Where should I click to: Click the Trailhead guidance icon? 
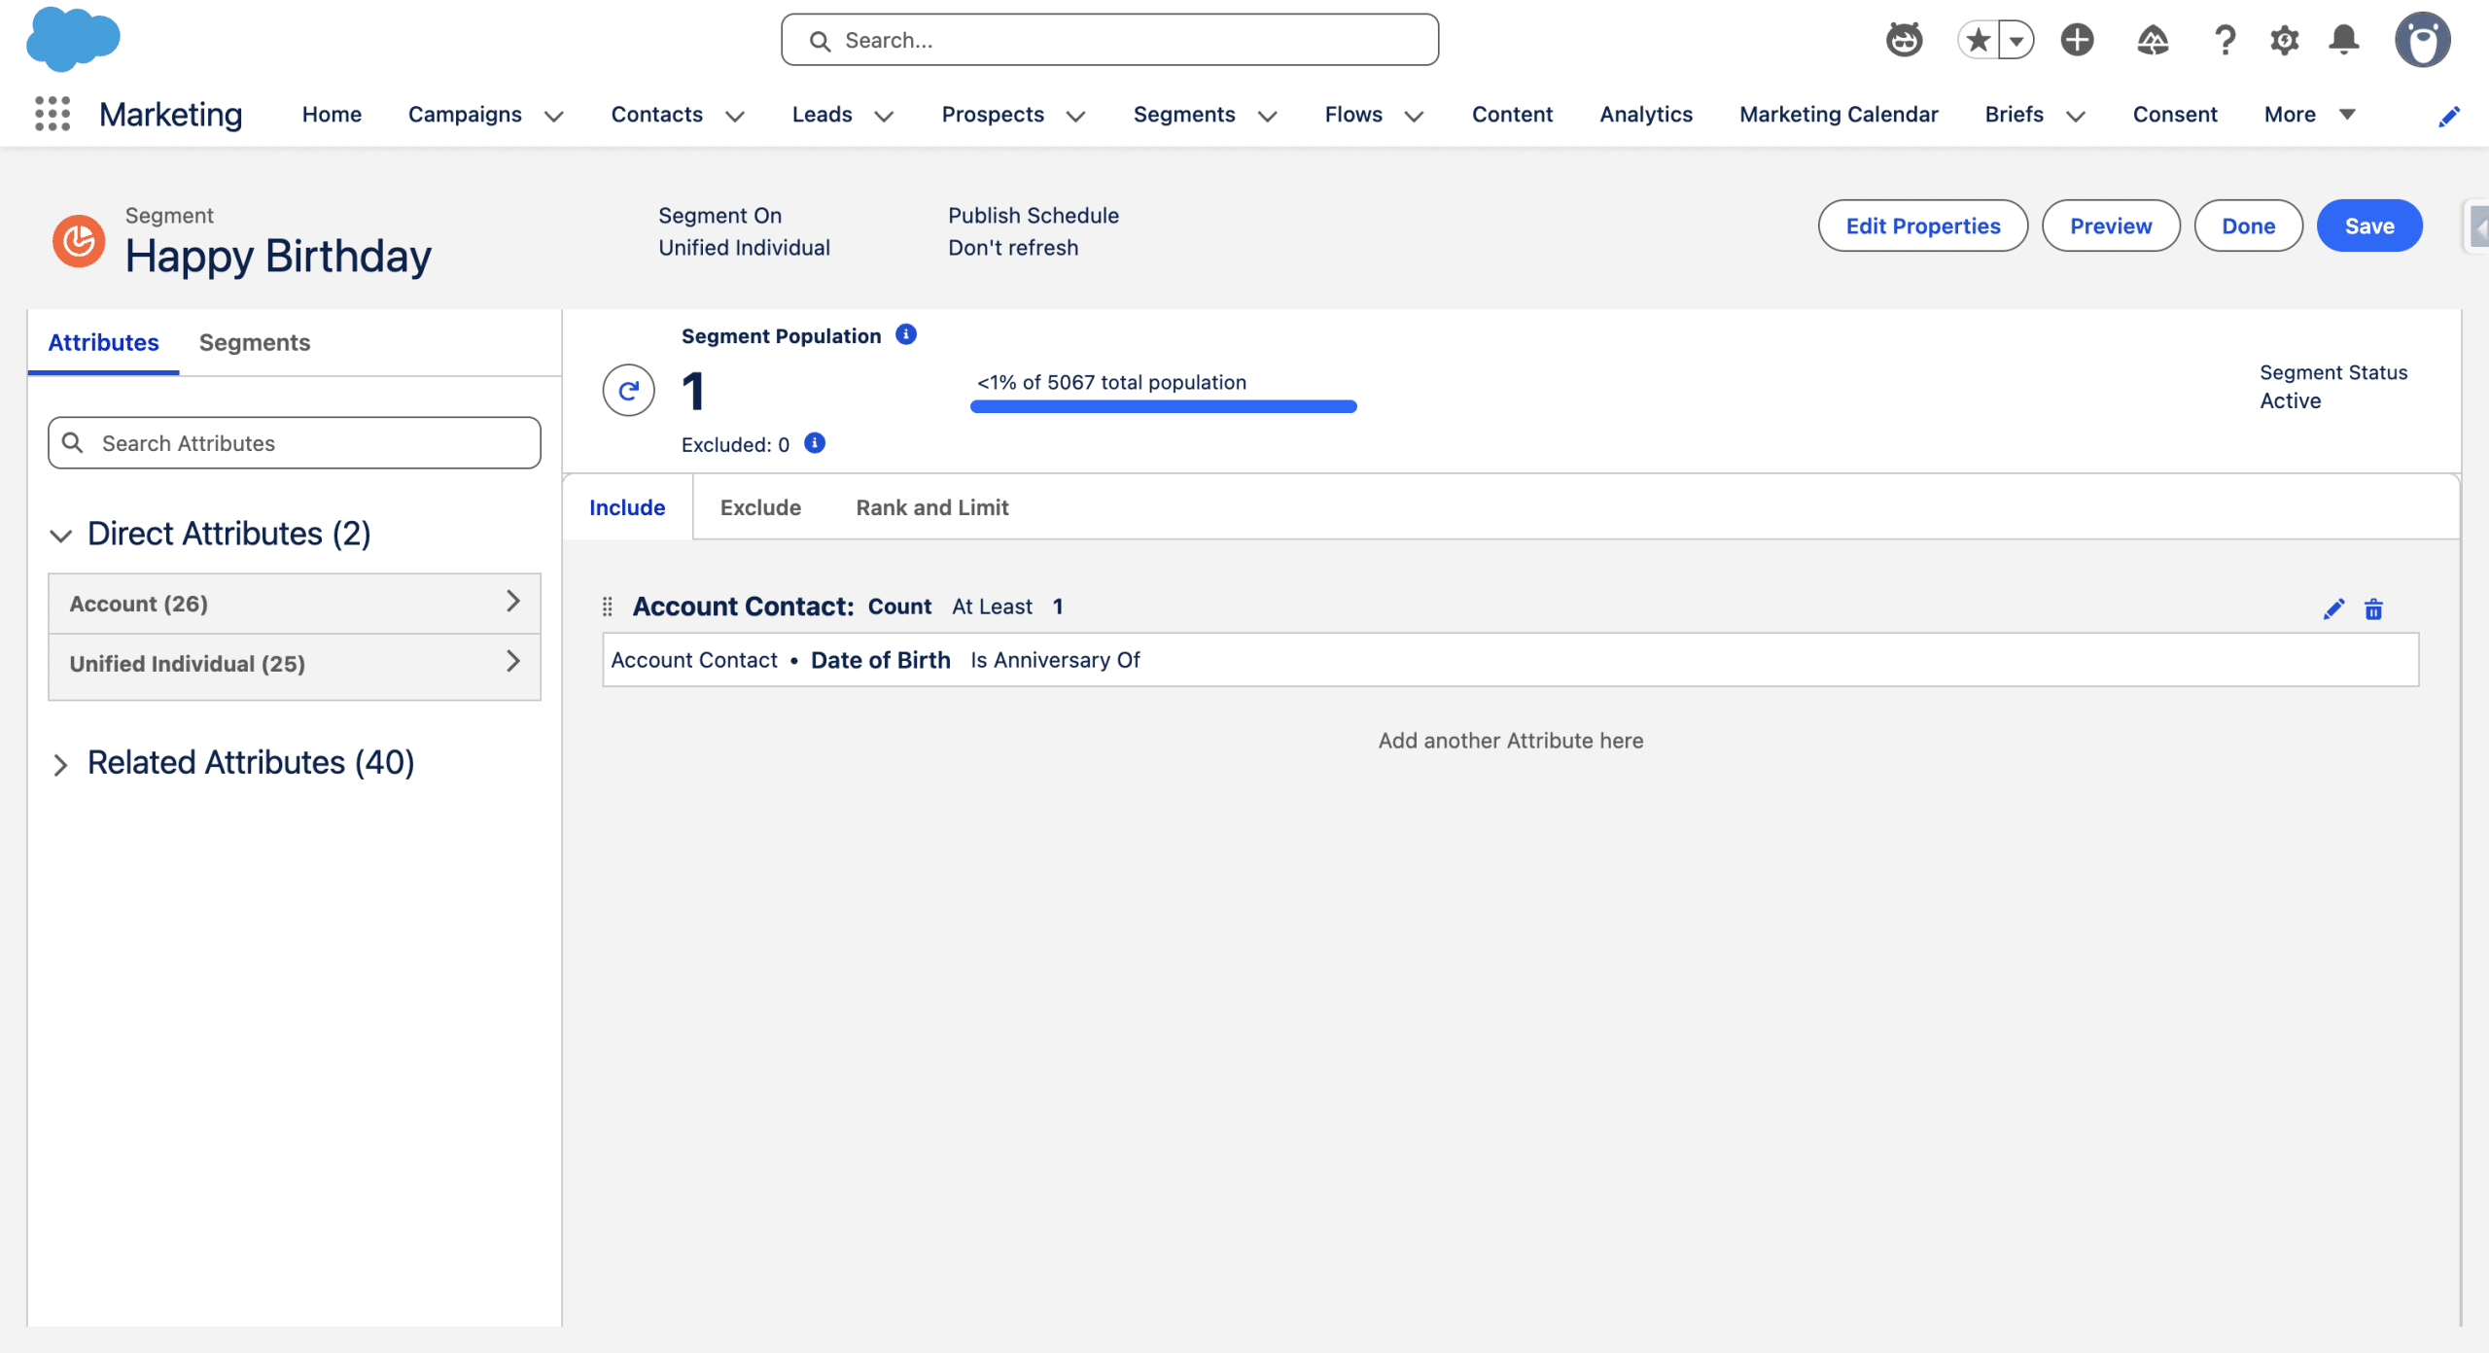coord(2153,40)
